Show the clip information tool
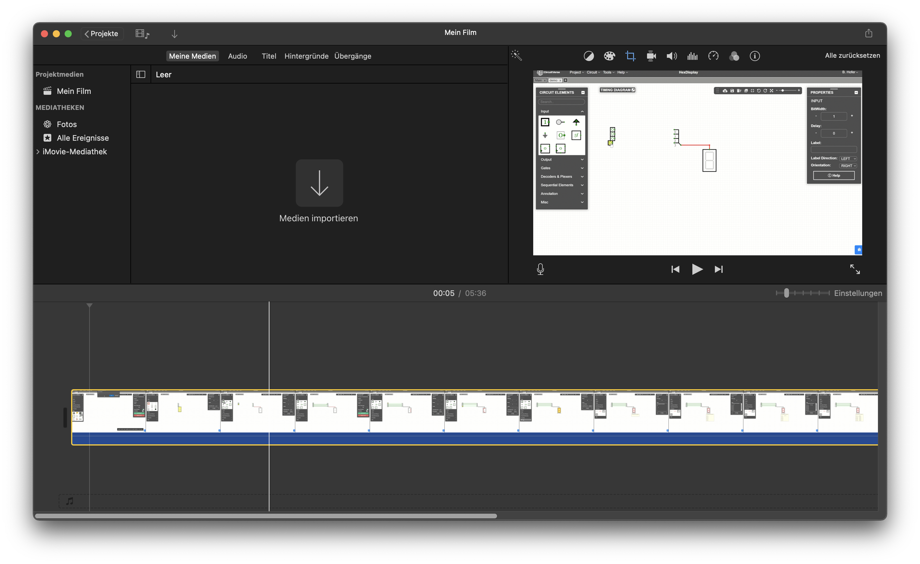The height and width of the screenshot is (564, 920). 755,56
